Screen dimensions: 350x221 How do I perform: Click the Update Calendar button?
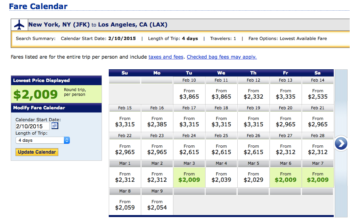(x=37, y=152)
